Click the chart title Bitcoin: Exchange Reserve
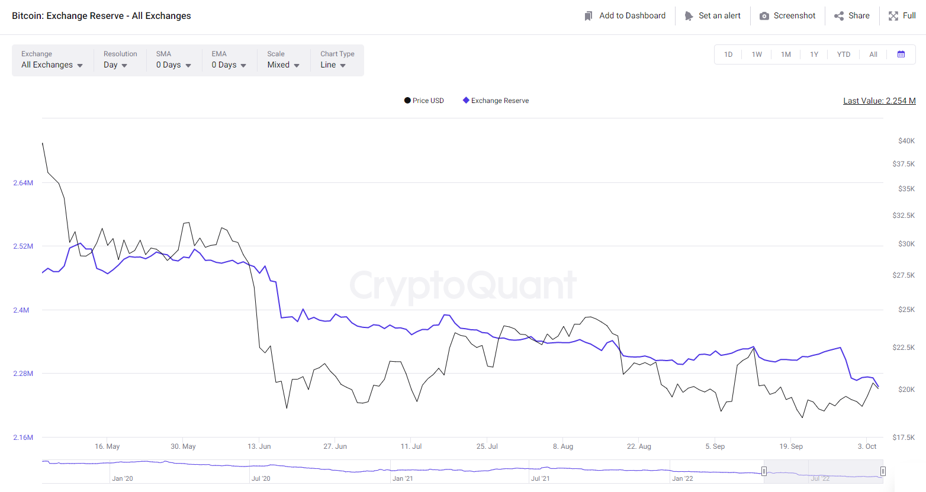926x492 pixels. 101,16
